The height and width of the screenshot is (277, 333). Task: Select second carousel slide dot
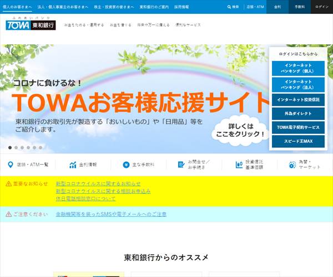16,147
